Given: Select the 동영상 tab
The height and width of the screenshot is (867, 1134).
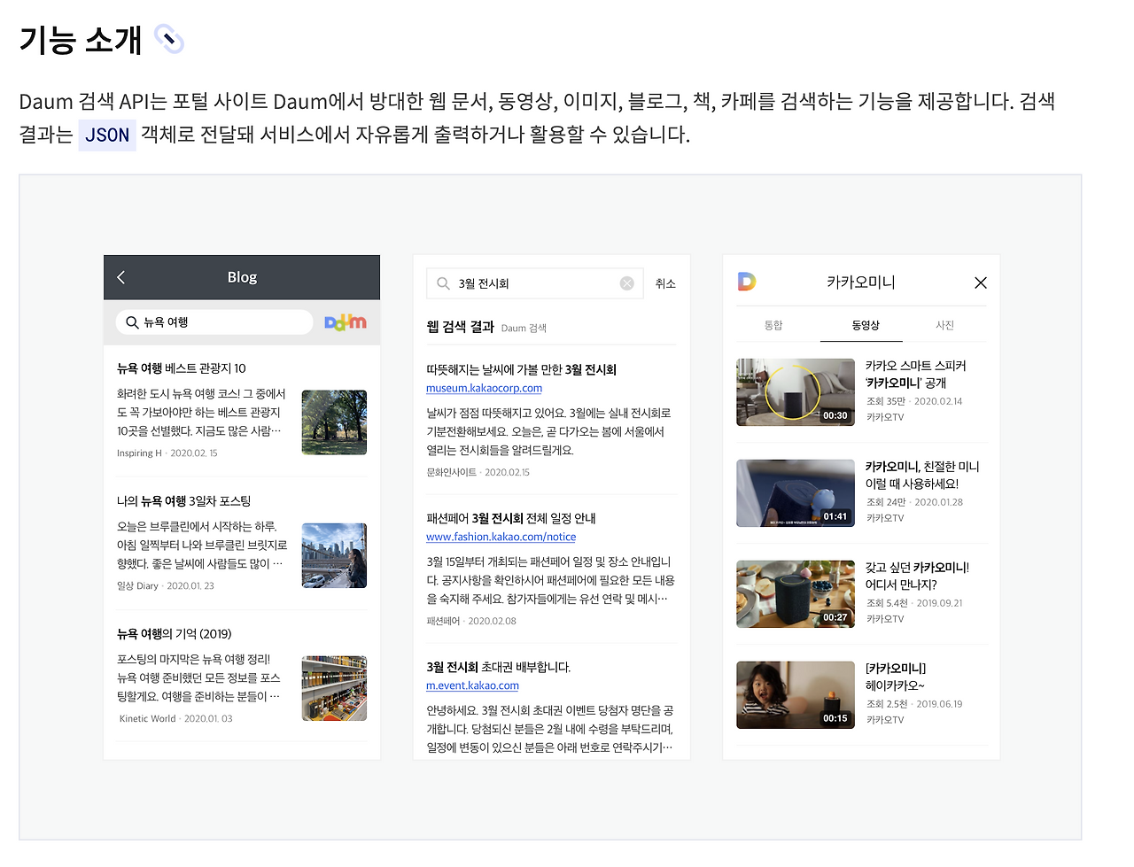Looking at the screenshot, I should (866, 325).
